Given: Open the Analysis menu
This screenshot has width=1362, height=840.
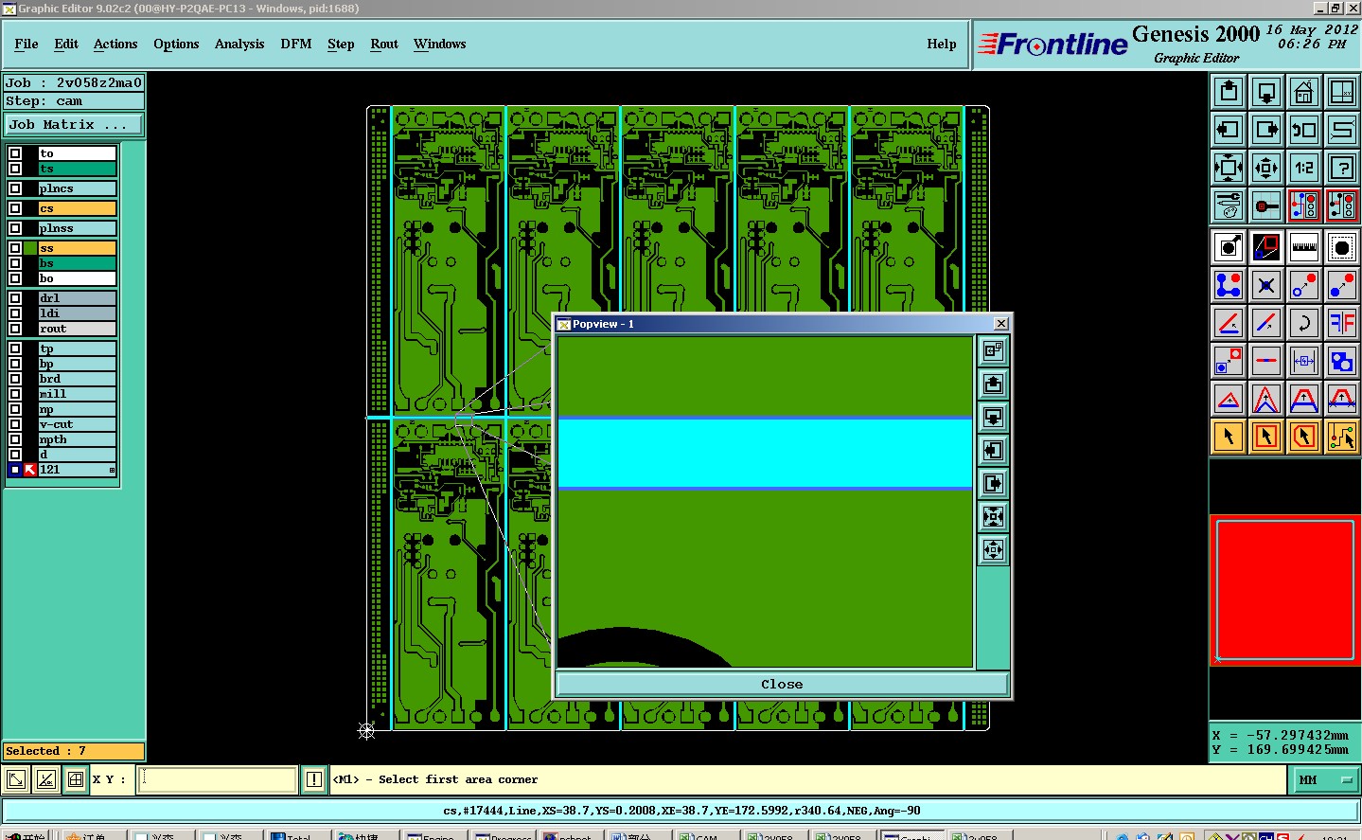Looking at the screenshot, I should [x=239, y=44].
